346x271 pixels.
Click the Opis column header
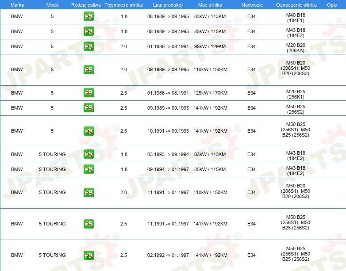click(x=332, y=5)
